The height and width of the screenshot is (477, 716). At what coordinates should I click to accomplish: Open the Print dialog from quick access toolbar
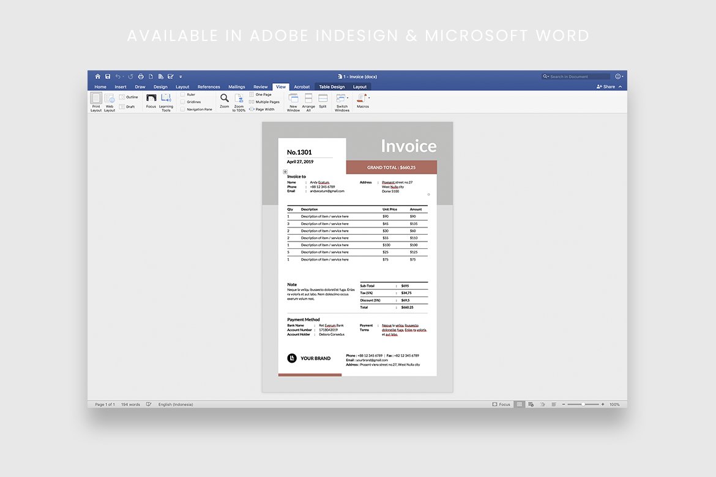coord(140,76)
